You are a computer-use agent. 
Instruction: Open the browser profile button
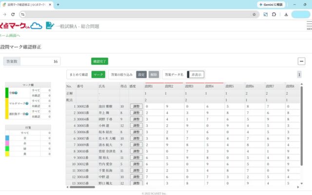[301, 14]
